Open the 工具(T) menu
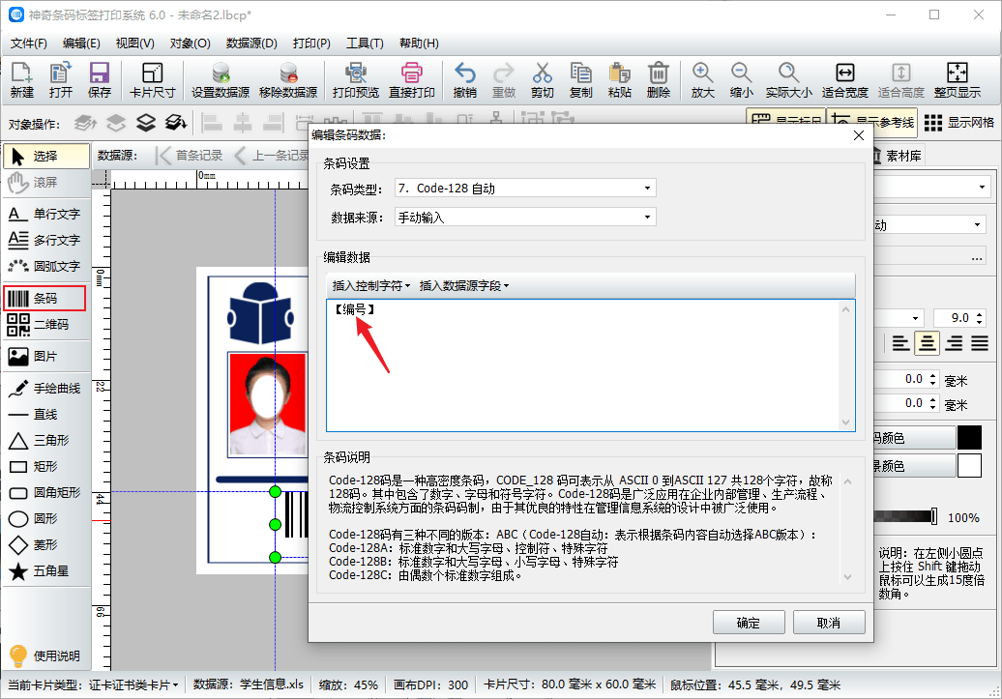The width and height of the screenshot is (1002, 699). tap(365, 44)
